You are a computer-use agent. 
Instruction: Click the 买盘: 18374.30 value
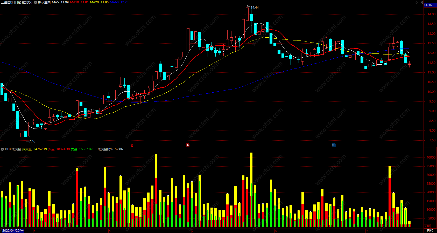[x=59, y=149]
